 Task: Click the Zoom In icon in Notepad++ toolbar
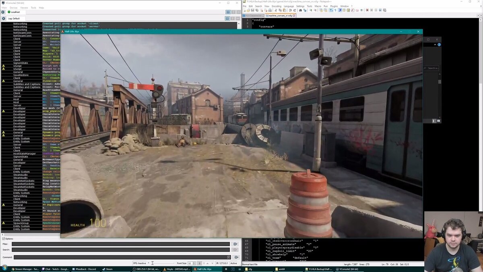pyautogui.click(x=311, y=10)
